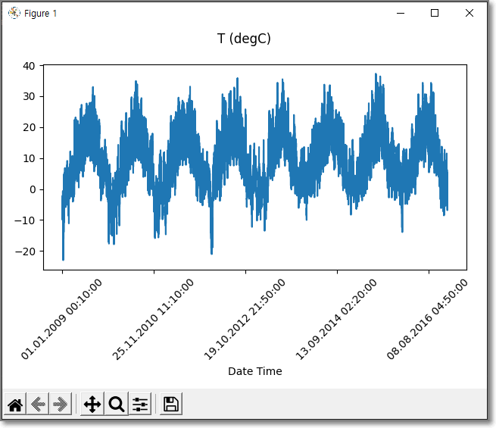
Task: Click y-axis tick label −20
Action: [25, 251]
